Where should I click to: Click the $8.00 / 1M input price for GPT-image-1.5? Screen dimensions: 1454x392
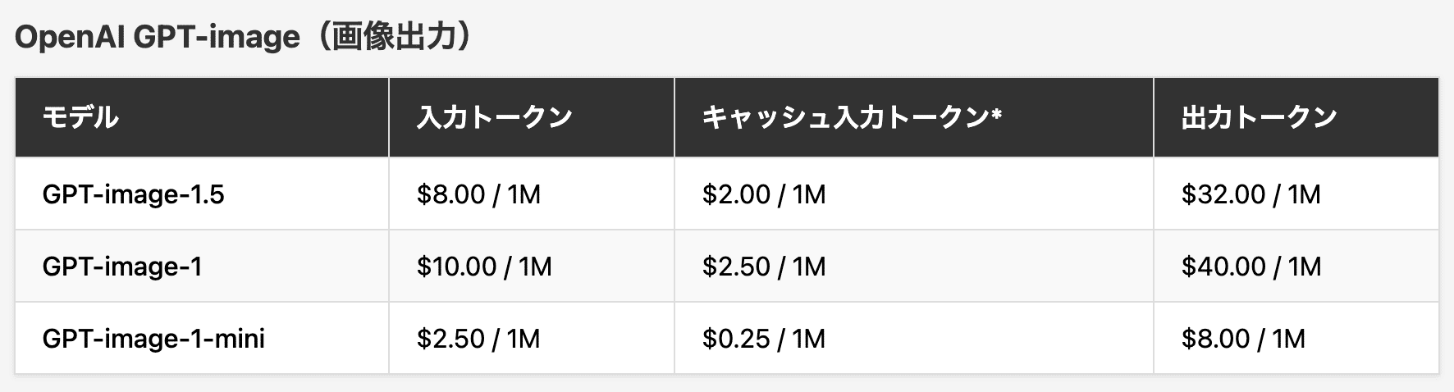pos(478,194)
